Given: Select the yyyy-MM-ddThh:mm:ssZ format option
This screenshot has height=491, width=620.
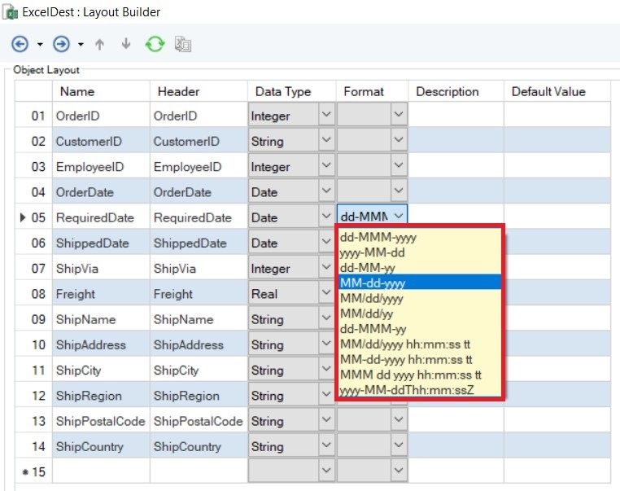Looking at the screenshot, I should pos(406,390).
